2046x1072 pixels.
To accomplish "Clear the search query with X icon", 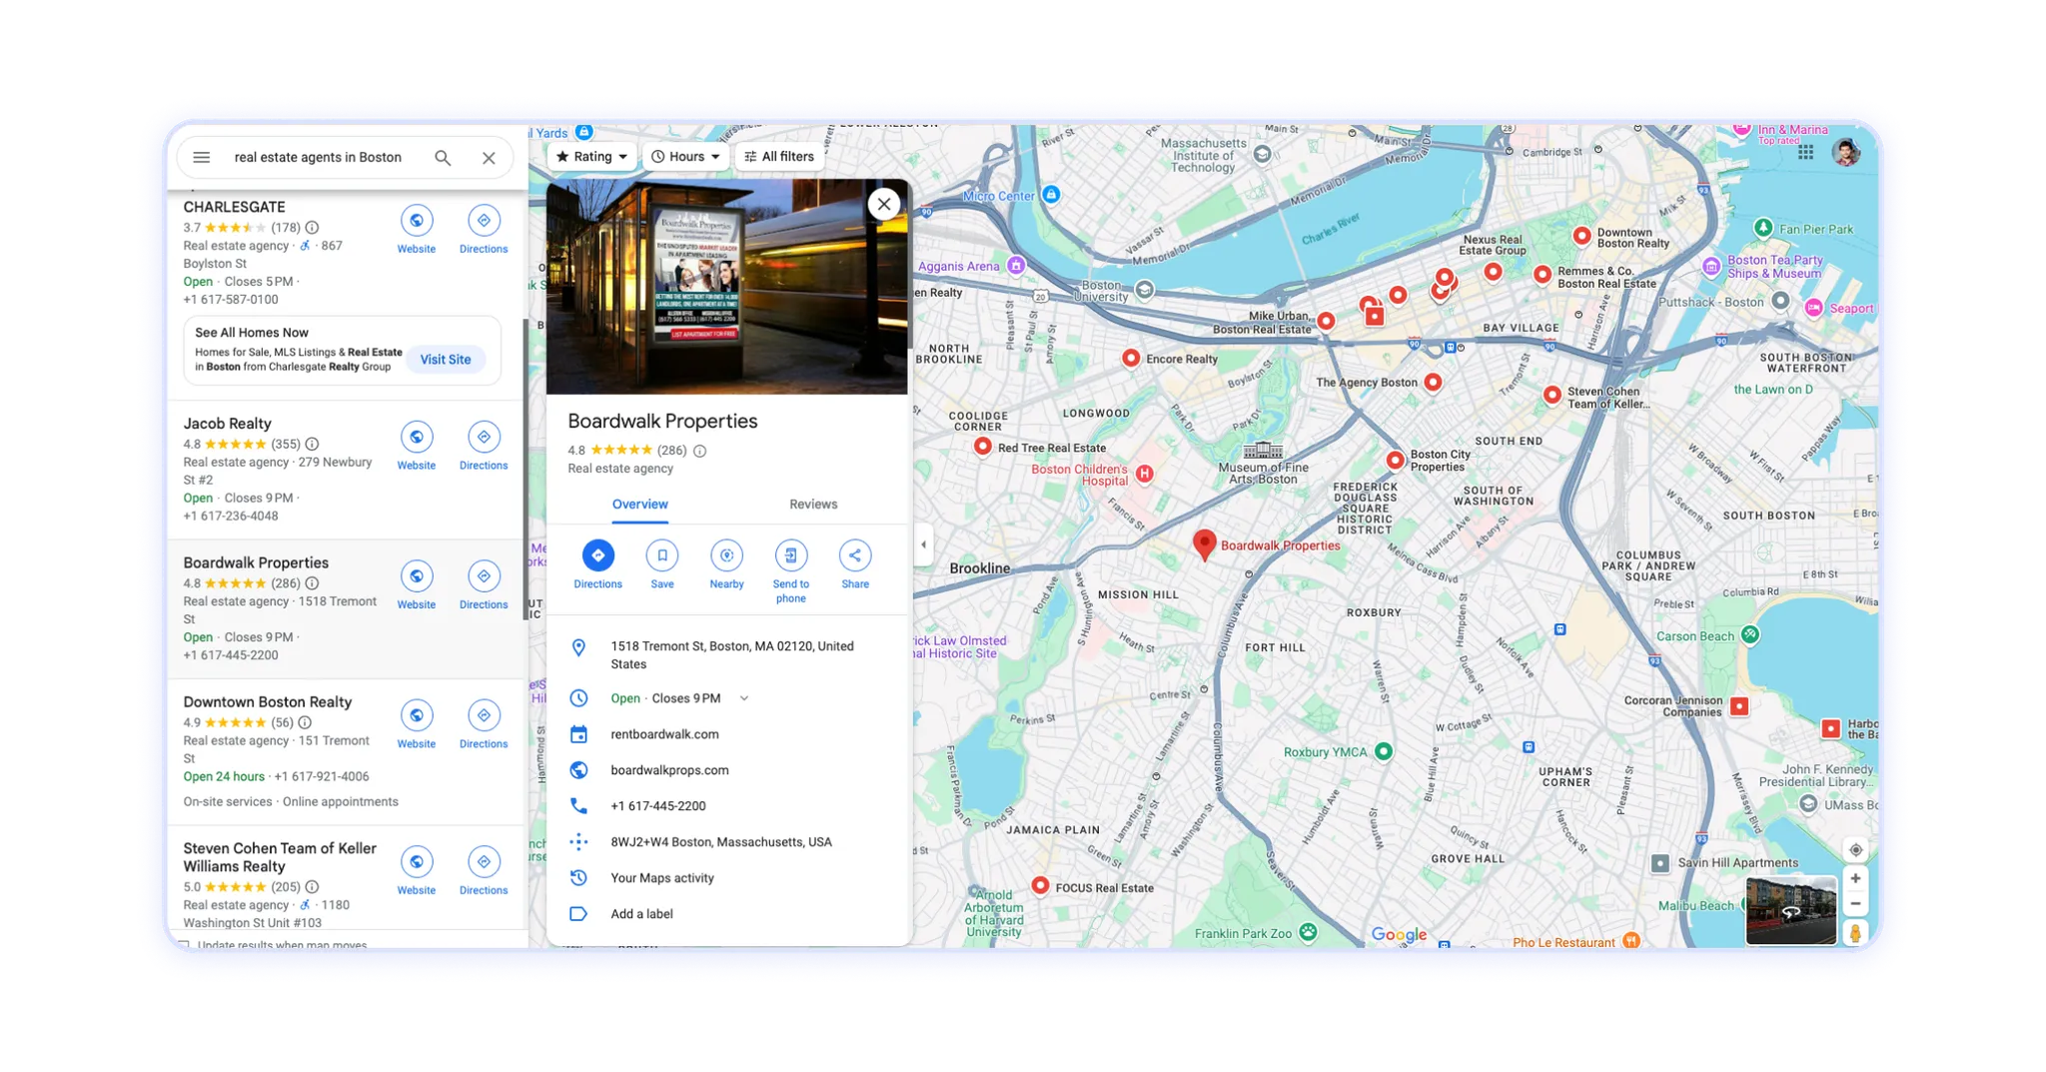I will point(489,158).
